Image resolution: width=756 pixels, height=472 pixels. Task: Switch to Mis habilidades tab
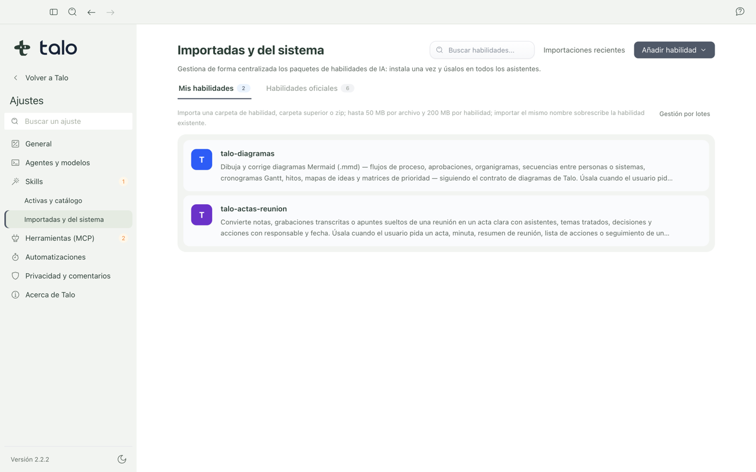(214, 88)
